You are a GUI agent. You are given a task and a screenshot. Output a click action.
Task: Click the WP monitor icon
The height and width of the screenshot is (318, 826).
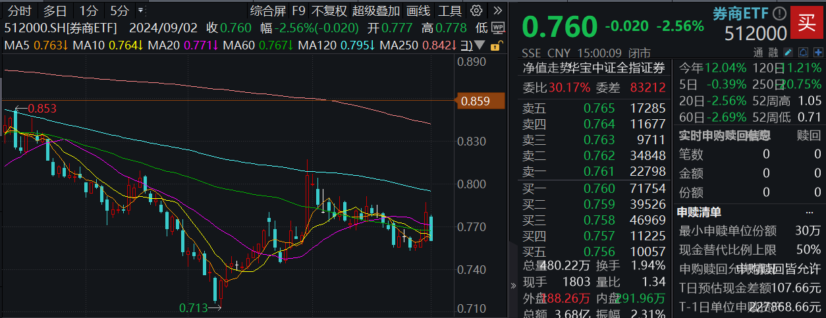pos(499,28)
